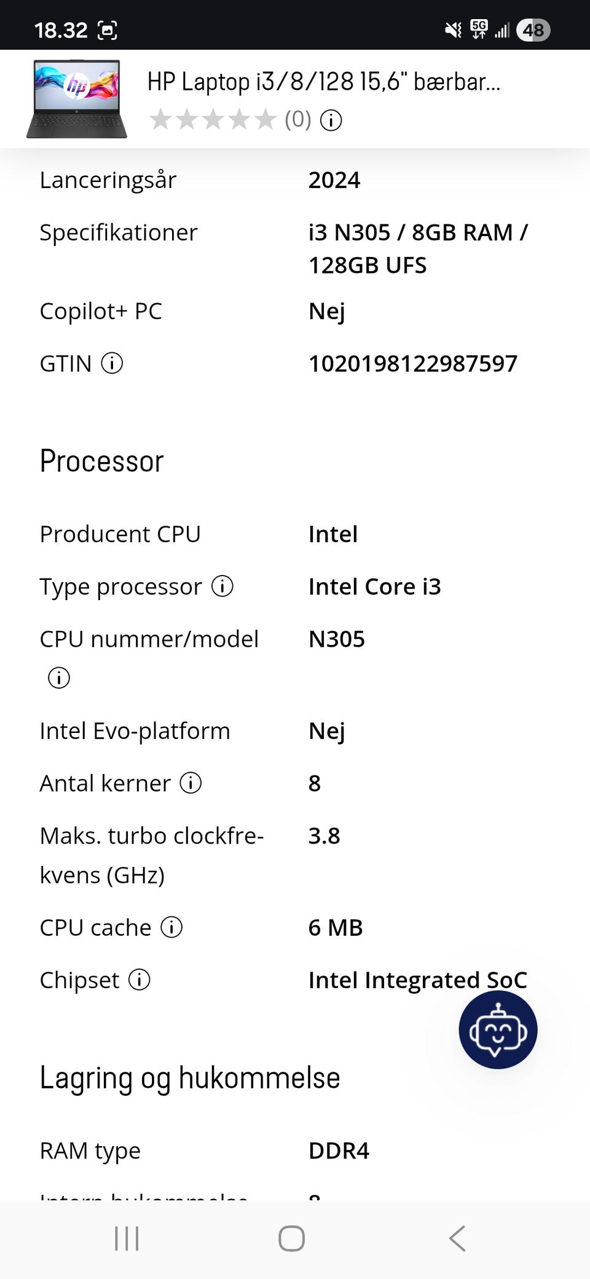Tap the info icon beside Chipset
This screenshot has height=1279, width=590.
click(140, 980)
